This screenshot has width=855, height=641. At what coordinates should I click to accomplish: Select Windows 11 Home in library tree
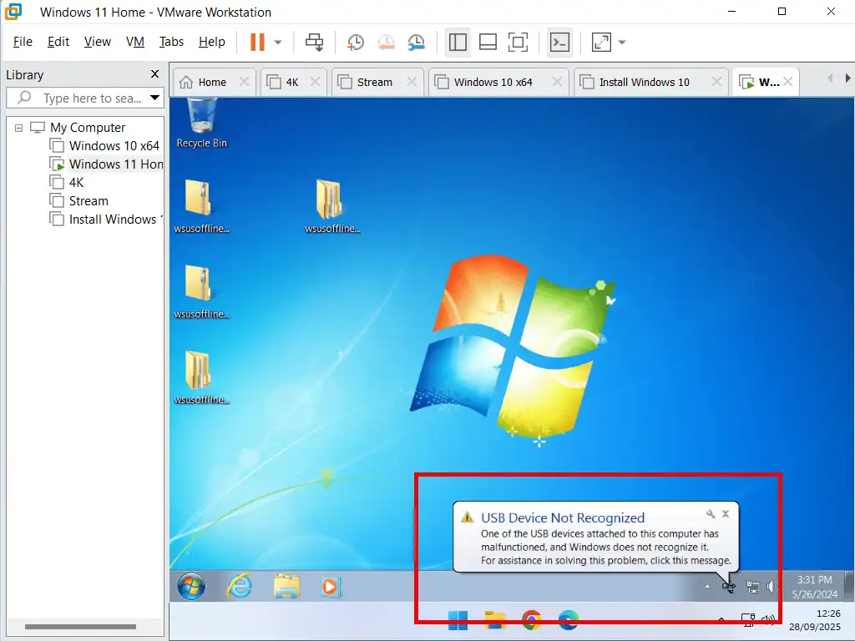[106, 164]
